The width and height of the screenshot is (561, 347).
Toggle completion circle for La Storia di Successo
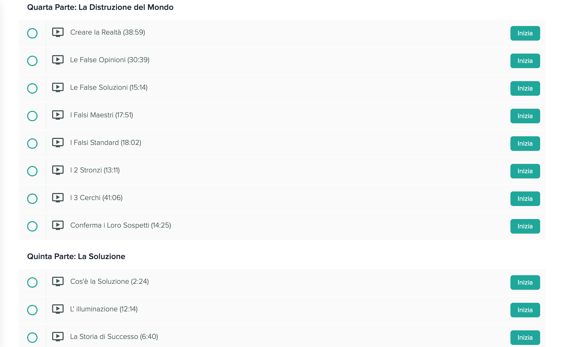[32, 338]
